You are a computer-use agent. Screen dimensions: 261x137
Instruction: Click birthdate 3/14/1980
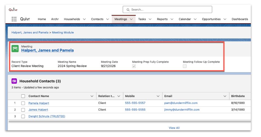coord(238,109)
